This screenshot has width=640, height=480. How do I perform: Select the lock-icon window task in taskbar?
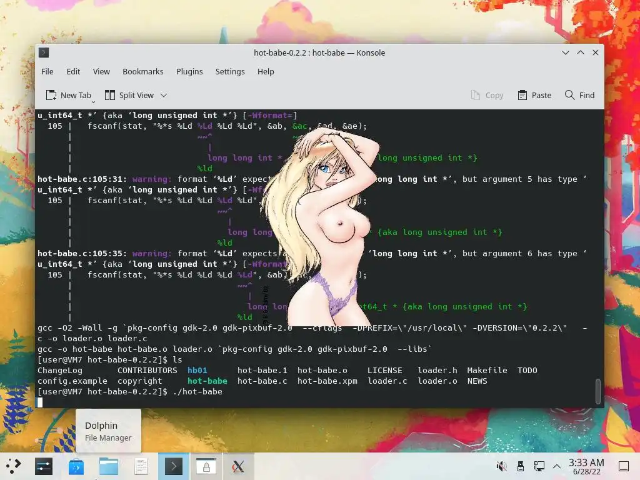206,466
